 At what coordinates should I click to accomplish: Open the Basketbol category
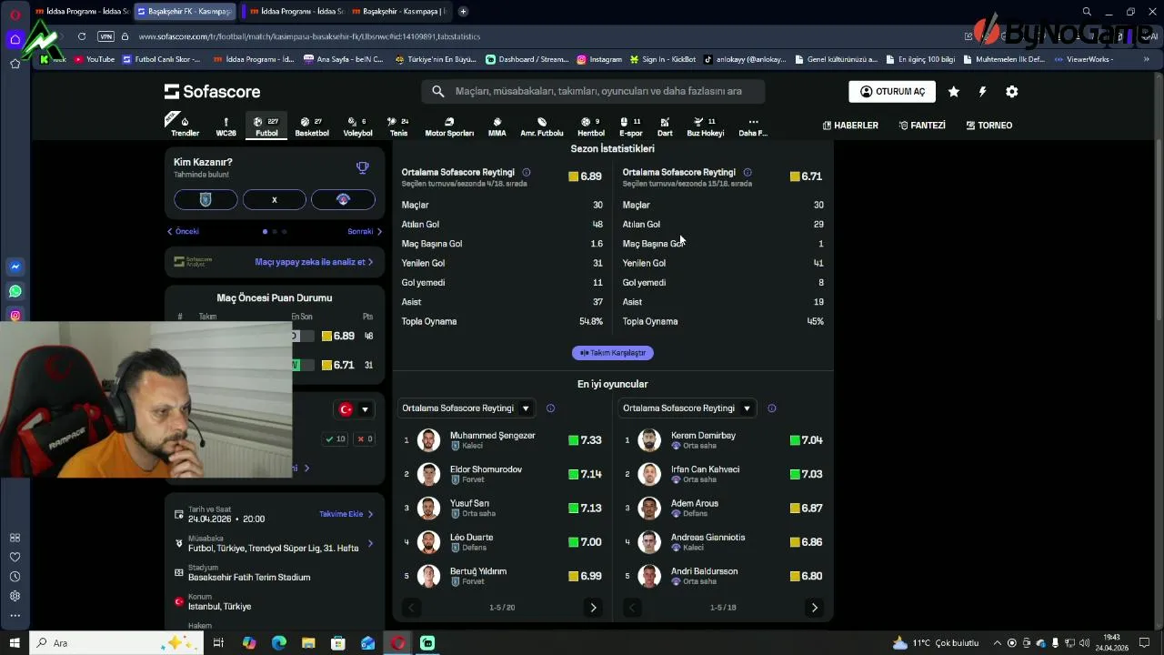click(312, 126)
